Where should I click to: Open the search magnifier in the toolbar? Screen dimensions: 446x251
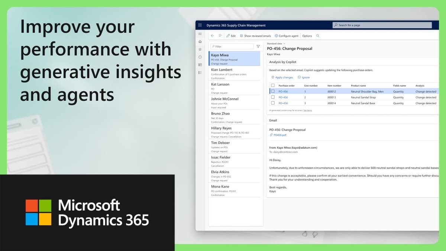tap(317, 36)
